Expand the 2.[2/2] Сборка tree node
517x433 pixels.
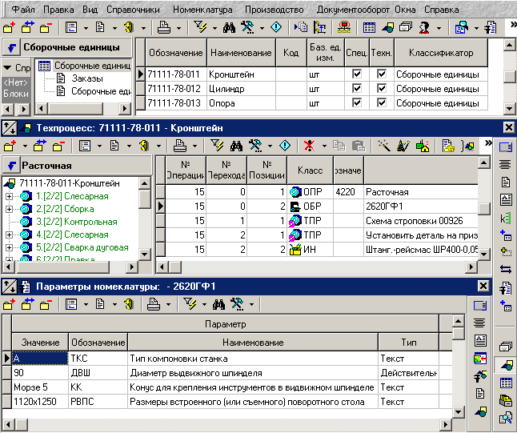pos(9,209)
